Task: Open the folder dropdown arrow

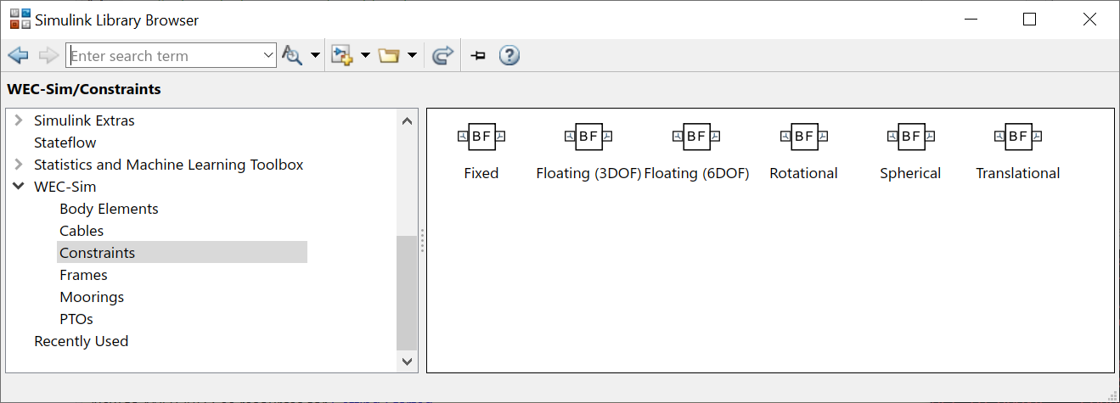Action: [412, 56]
